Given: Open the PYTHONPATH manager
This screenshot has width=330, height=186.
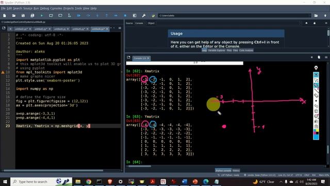Looking at the screenshot, I should (x=153, y=16).
